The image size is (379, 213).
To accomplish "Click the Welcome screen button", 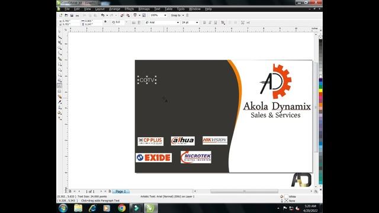I will (x=144, y=15).
